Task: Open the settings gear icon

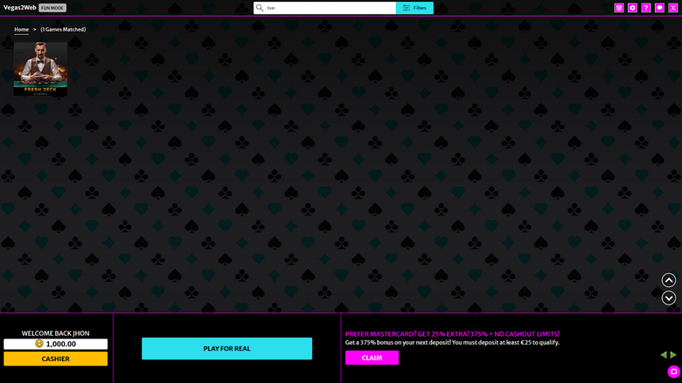Action: tap(632, 8)
